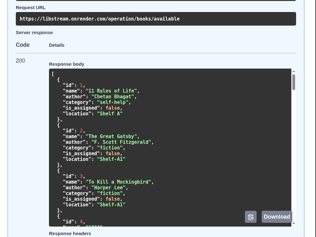
Task: Click location "Shelf-A1" of The Great Gatsby
Action: pyautogui.click(x=111, y=159)
